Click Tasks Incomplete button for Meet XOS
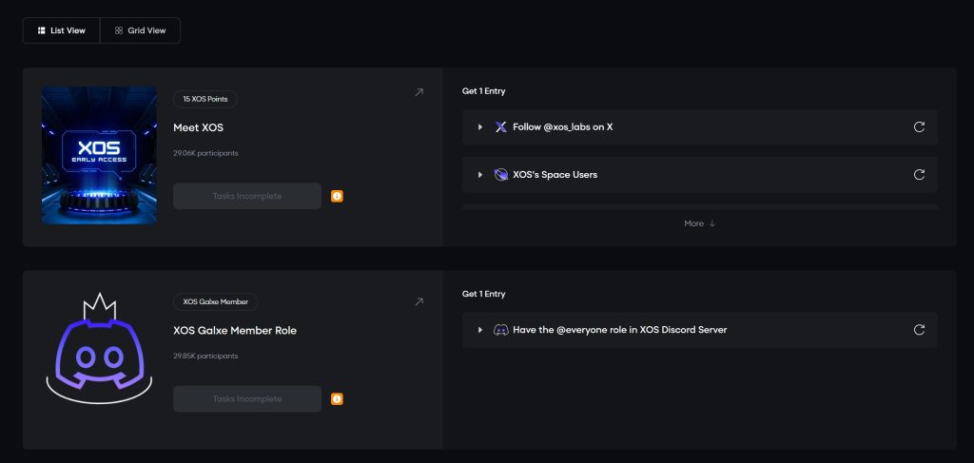This screenshot has height=463, width=974. [247, 196]
